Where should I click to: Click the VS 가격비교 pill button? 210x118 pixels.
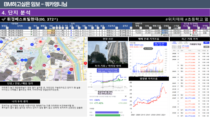tap(148, 49)
